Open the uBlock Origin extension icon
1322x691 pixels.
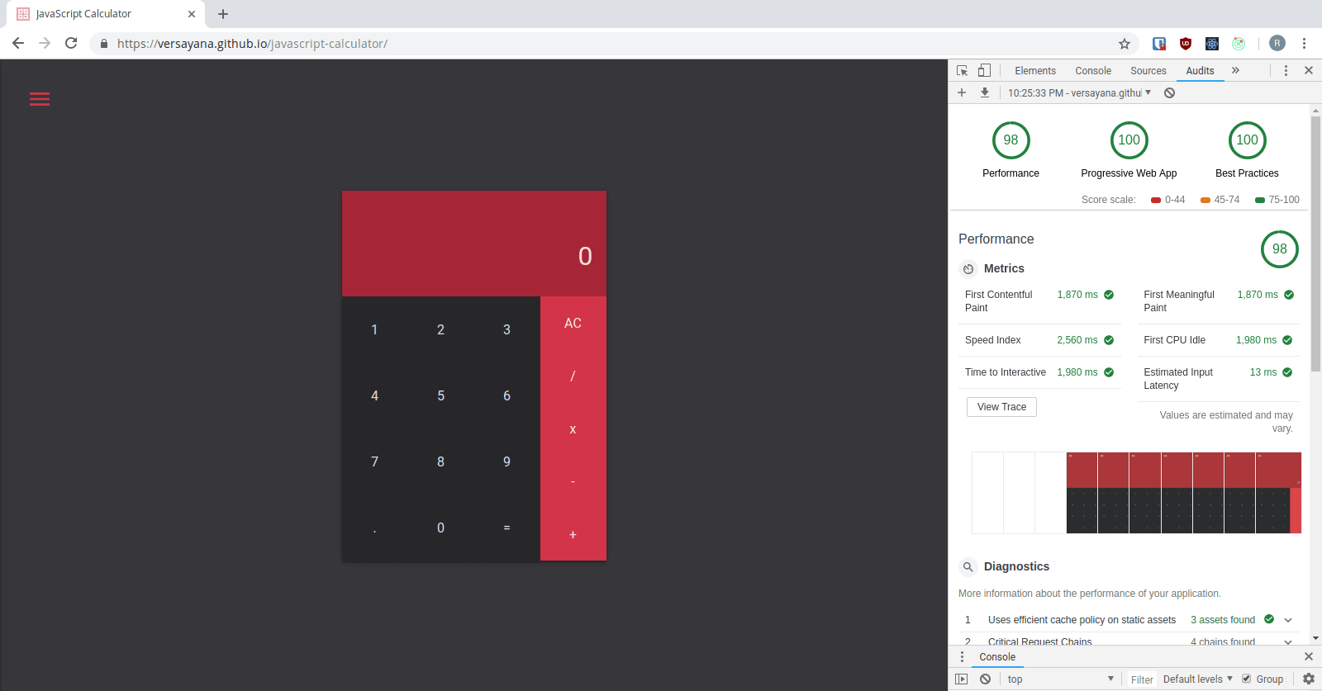pos(1186,44)
